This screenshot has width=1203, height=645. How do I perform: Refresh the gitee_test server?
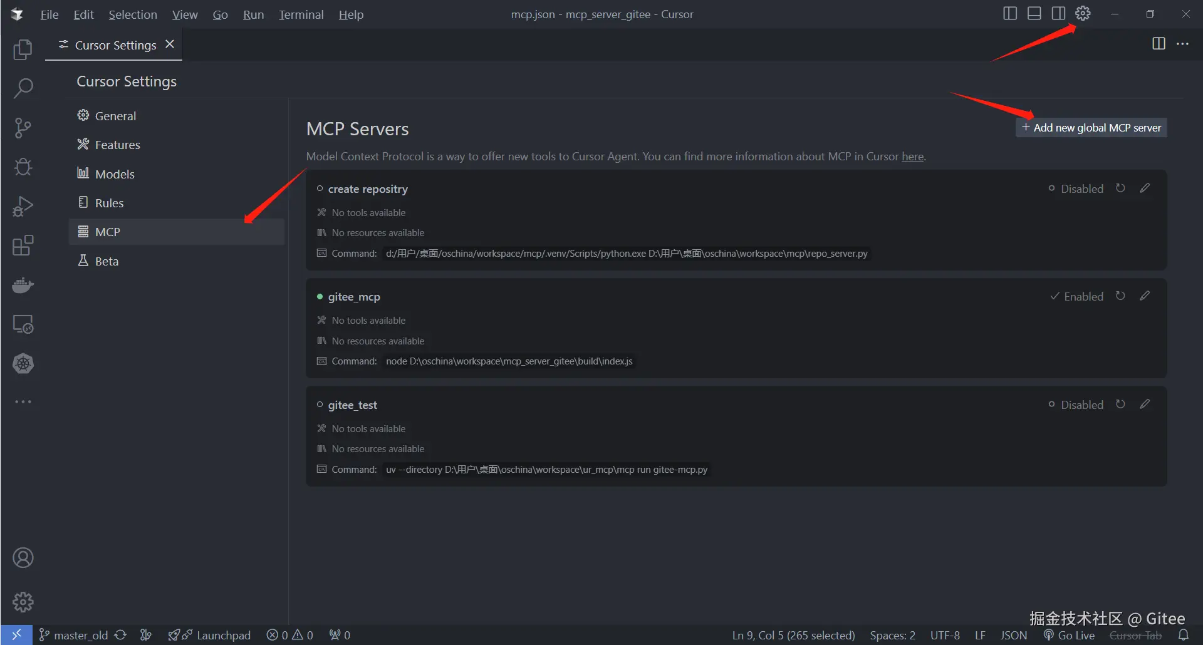click(x=1120, y=405)
